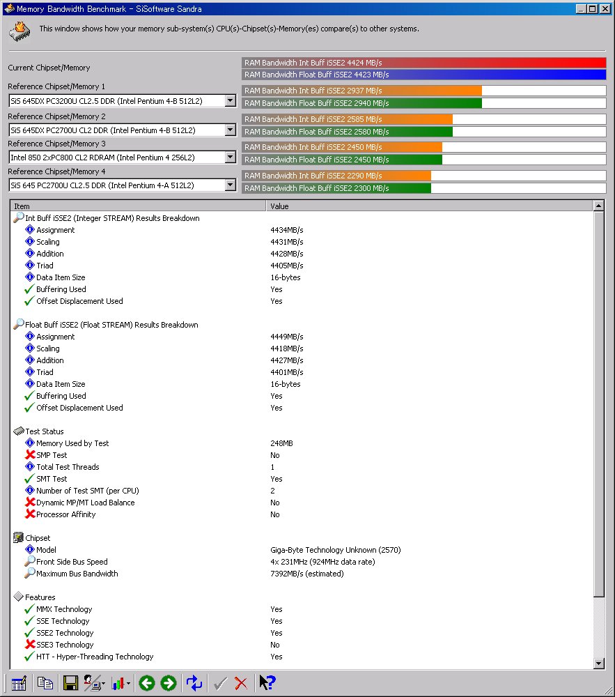Click the 4449MB/s Float Assignment value
This screenshot has height=697, width=615.
click(x=287, y=337)
